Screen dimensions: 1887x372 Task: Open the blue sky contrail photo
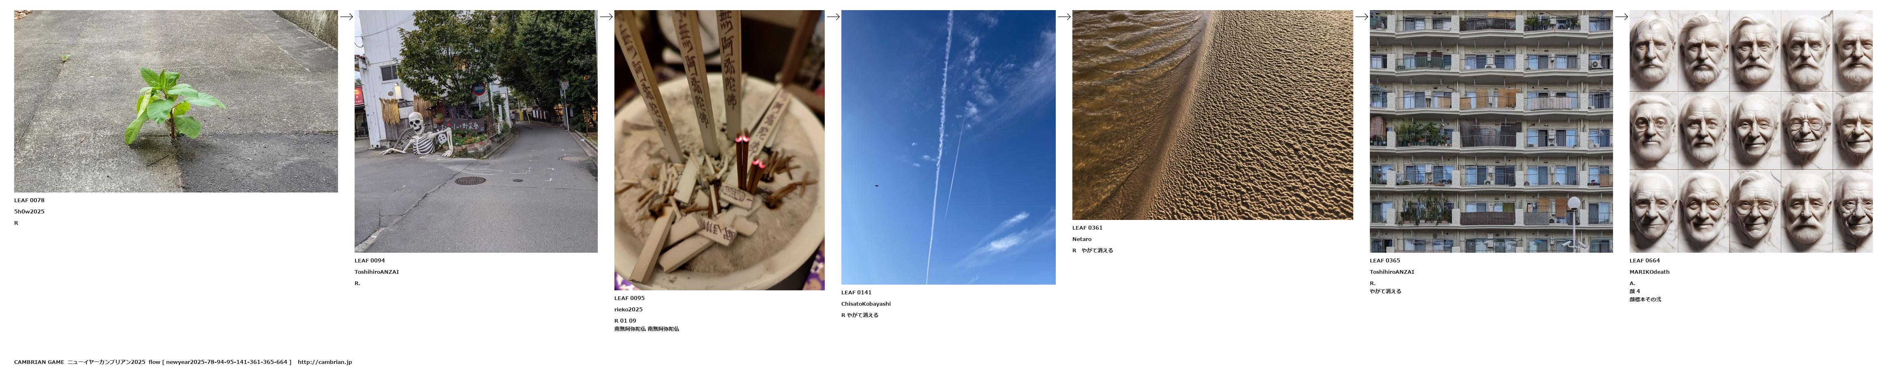point(948,147)
